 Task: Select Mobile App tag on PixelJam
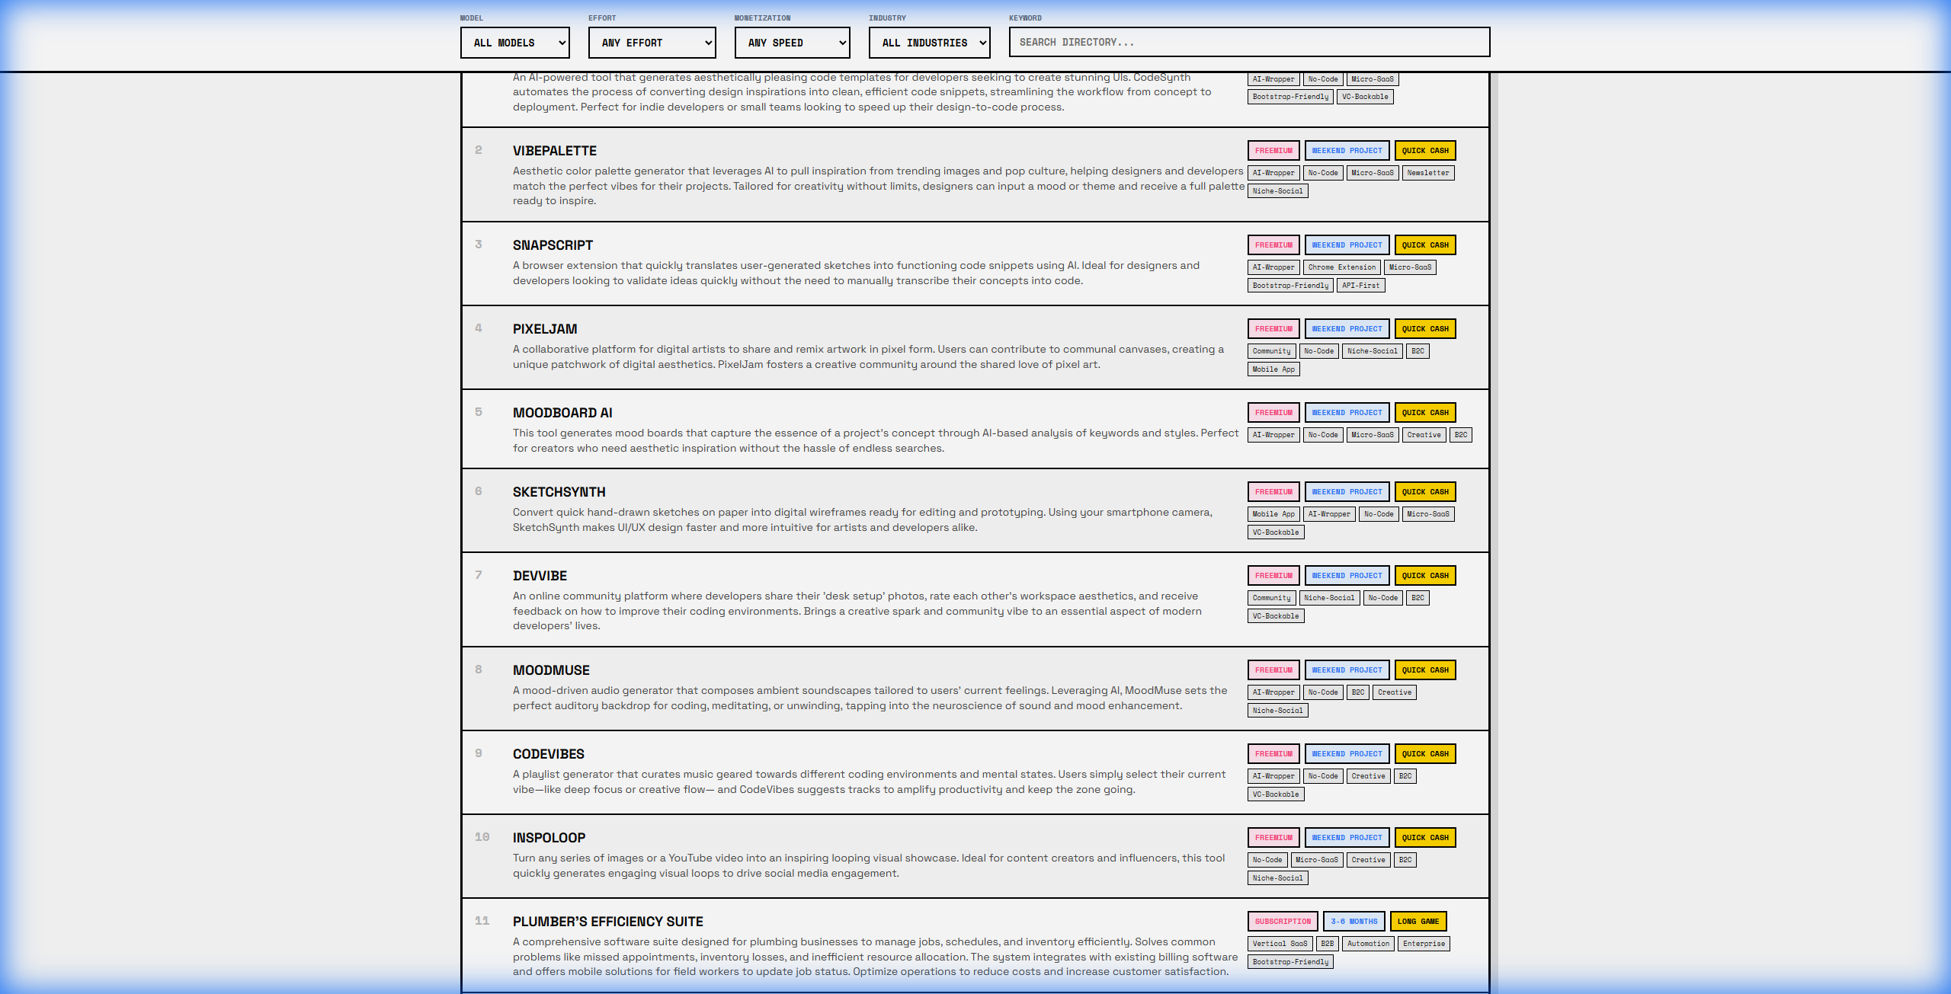(x=1273, y=369)
